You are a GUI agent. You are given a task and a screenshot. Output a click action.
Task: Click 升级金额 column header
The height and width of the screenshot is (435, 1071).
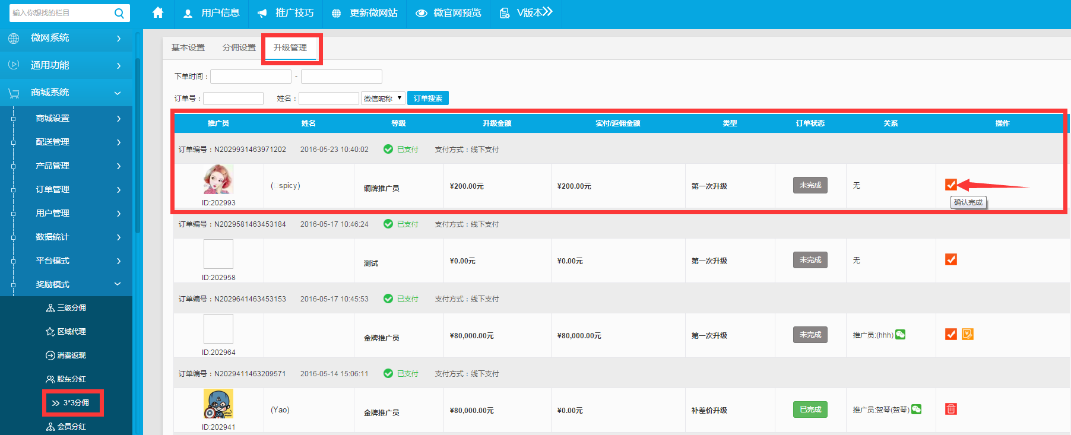497,123
